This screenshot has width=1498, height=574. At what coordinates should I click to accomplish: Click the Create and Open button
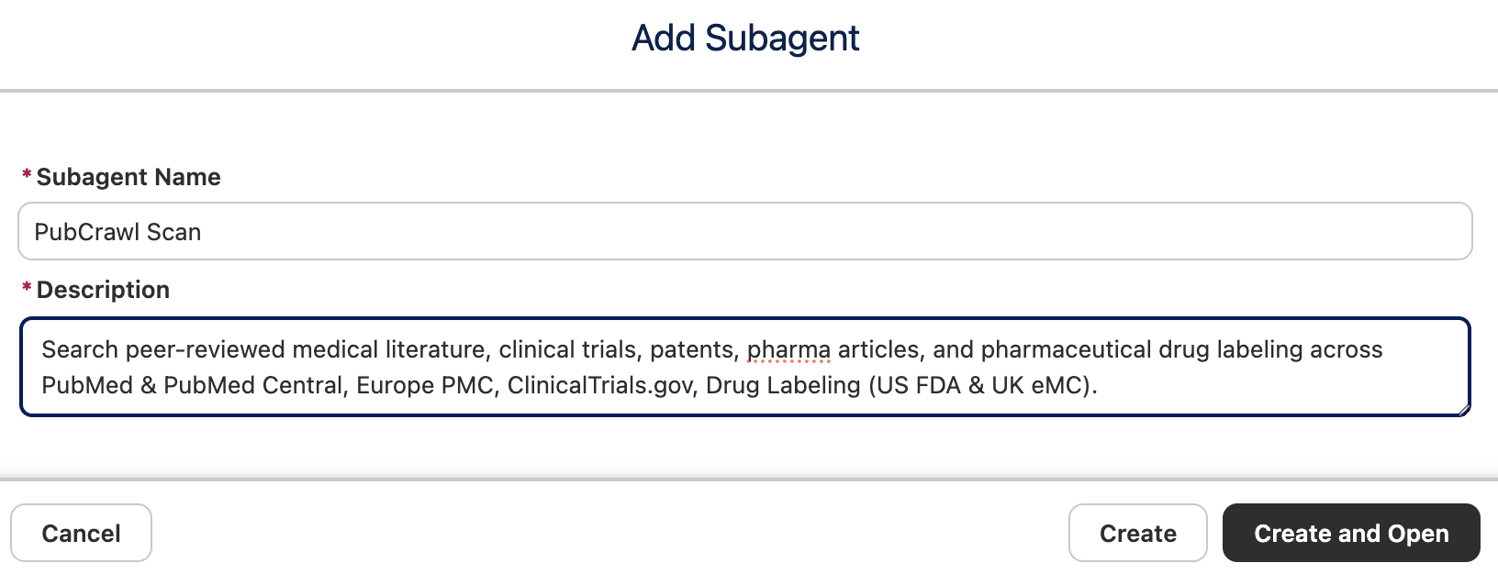pyautogui.click(x=1351, y=533)
